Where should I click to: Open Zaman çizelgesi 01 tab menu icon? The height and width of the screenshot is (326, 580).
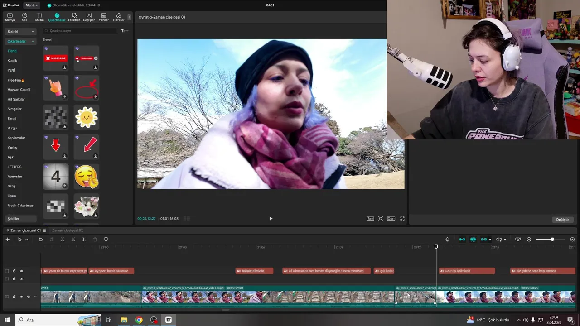44,230
